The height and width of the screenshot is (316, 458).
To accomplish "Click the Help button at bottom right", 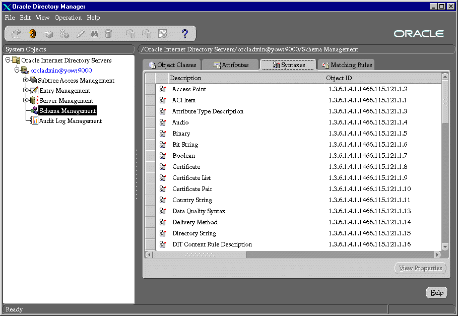I will (436, 293).
